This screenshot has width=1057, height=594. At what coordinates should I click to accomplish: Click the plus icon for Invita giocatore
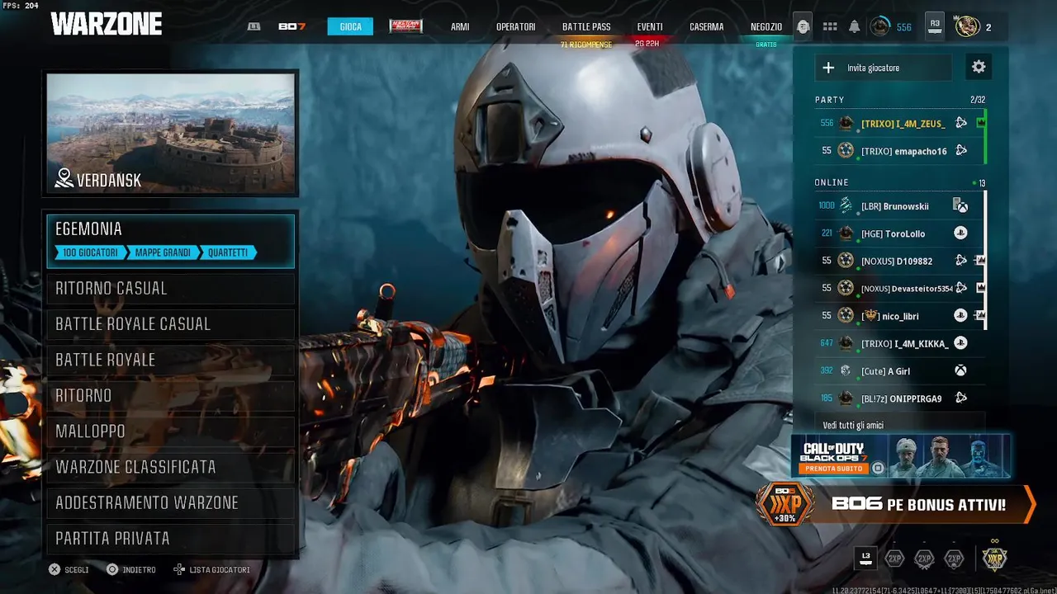pos(829,67)
